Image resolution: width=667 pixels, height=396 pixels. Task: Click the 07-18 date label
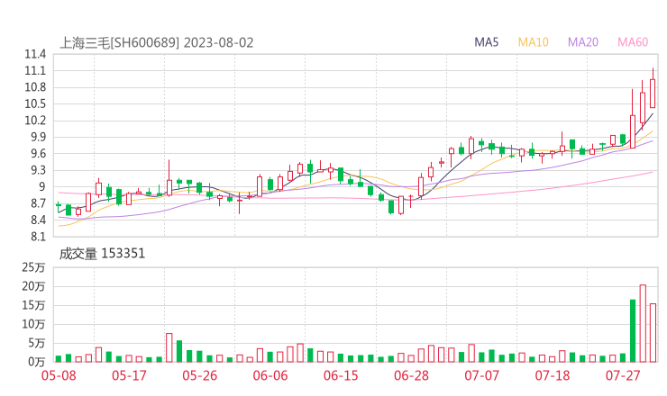click(553, 375)
